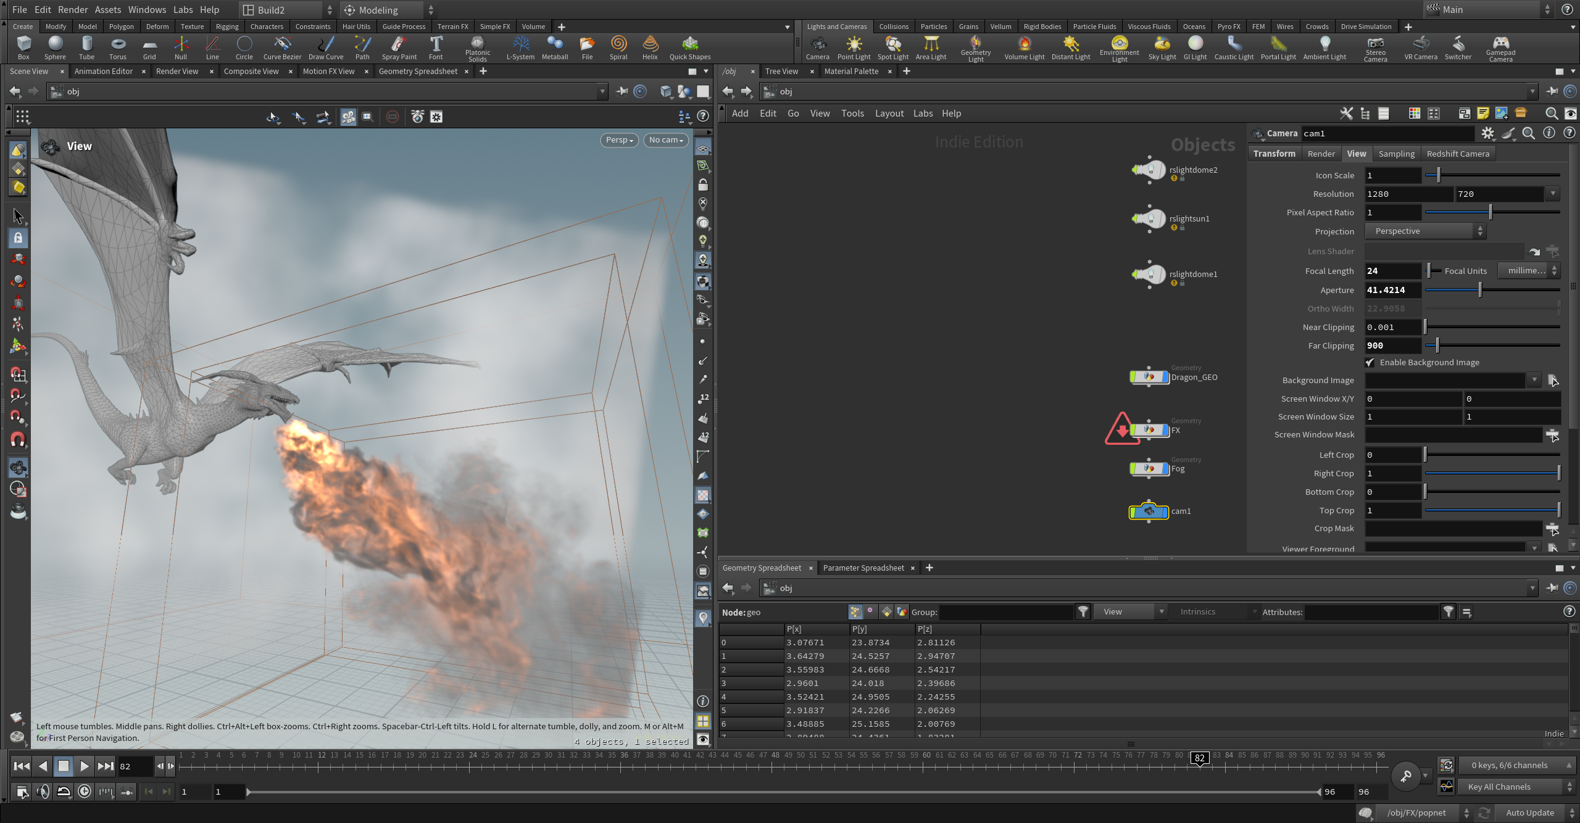This screenshot has width=1580, height=823.
Task: Adjust the Icon Scale slider
Action: click(1492, 176)
